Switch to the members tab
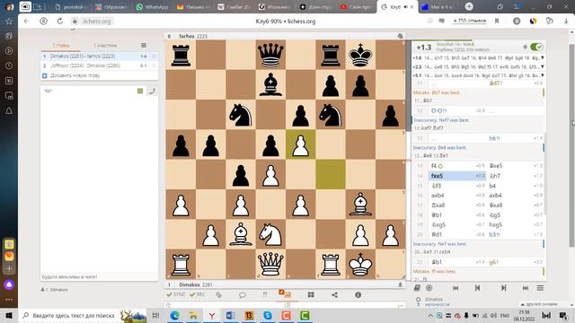 [x=105, y=46]
